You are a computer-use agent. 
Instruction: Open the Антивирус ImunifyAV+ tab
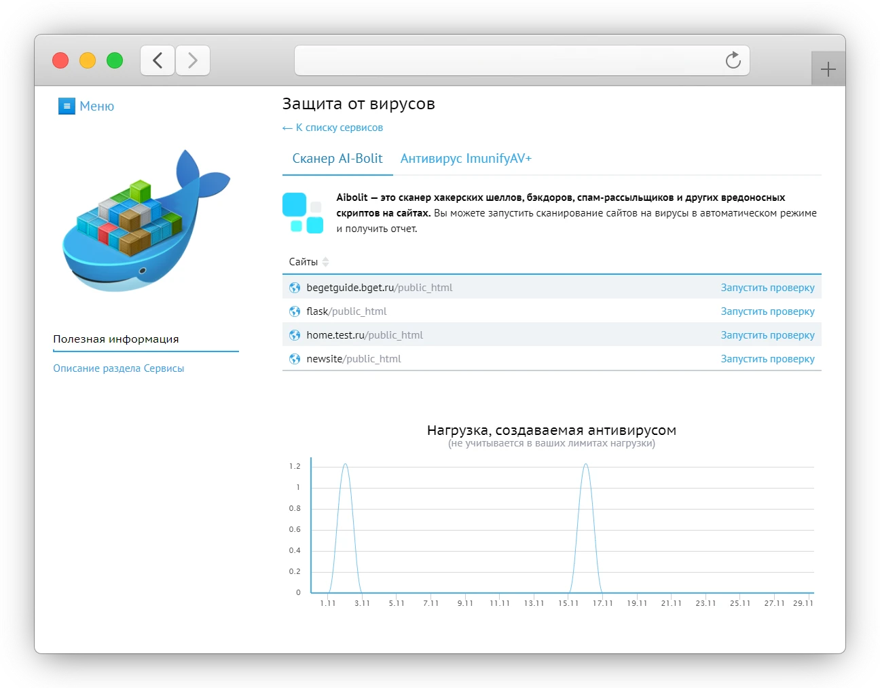pyautogui.click(x=466, y=159)
